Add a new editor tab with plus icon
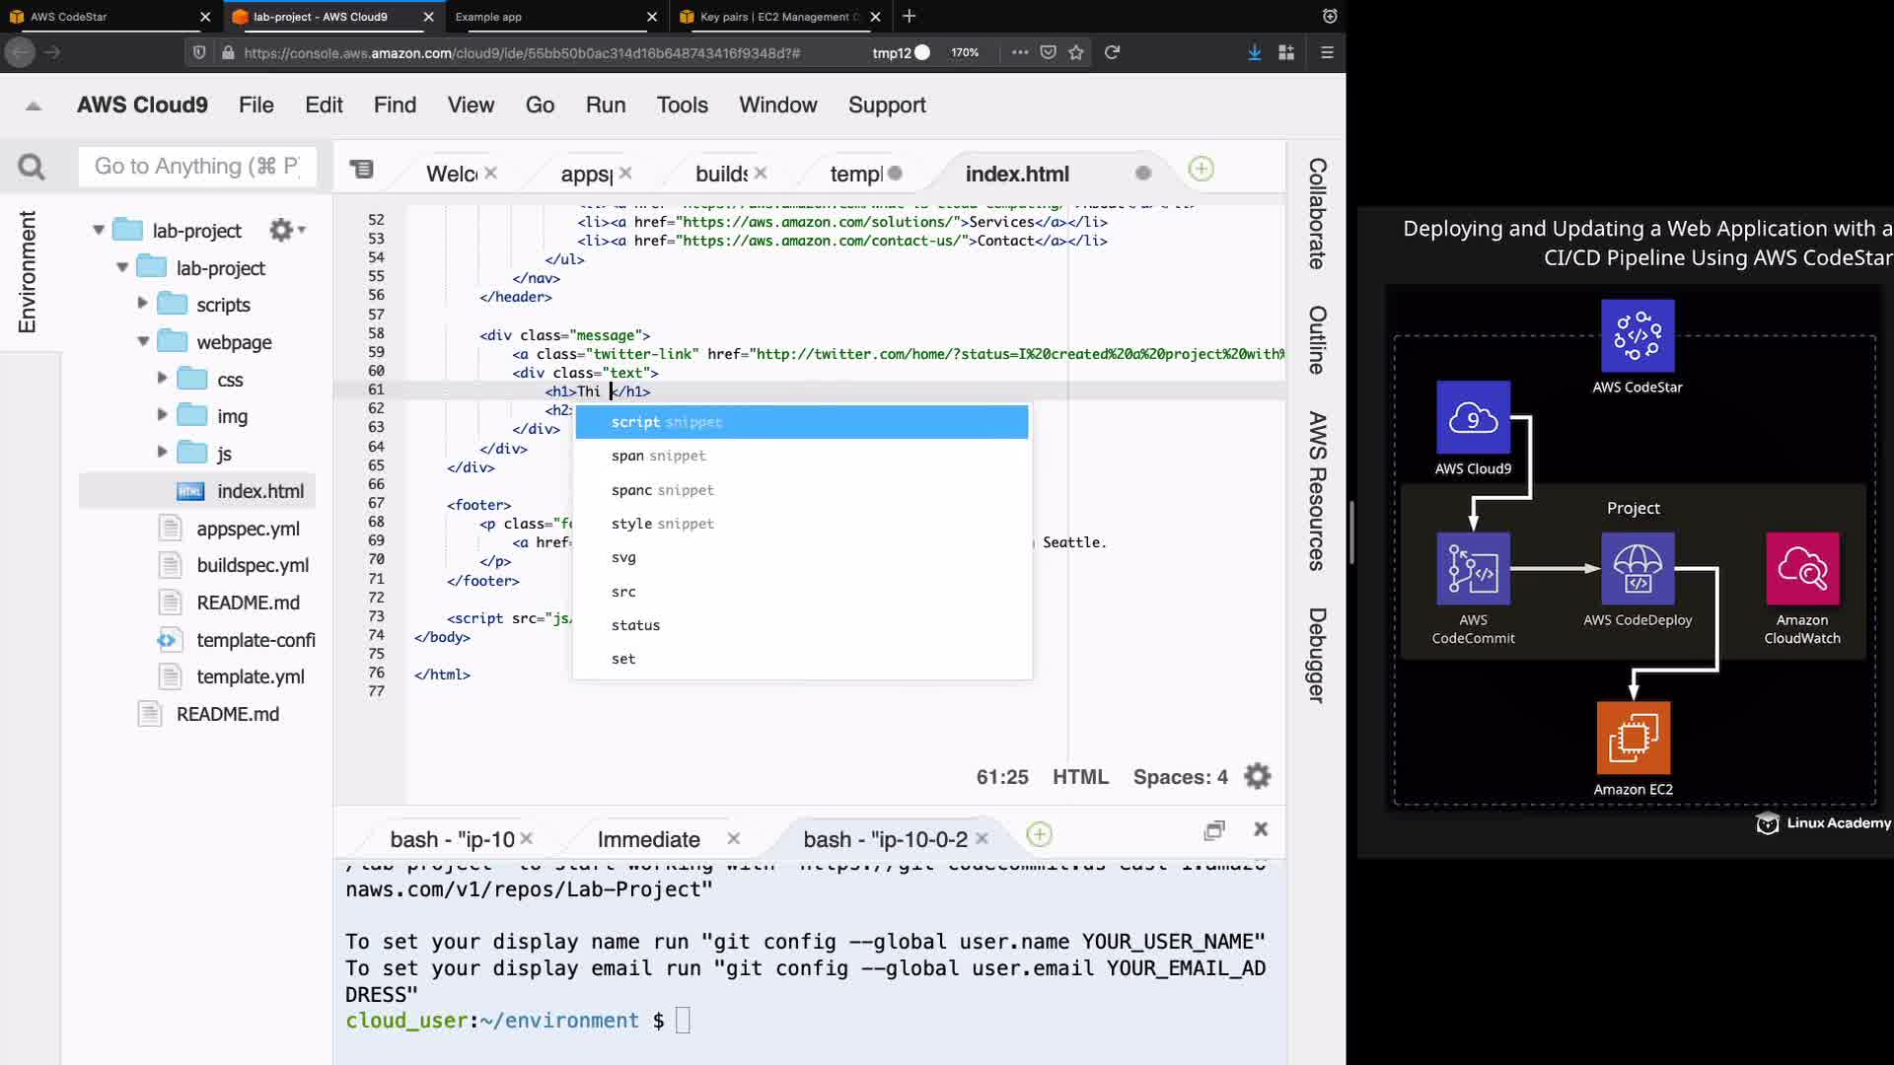The width and height of the screenshot is (1894, 1065). (x=1201, y=170)
